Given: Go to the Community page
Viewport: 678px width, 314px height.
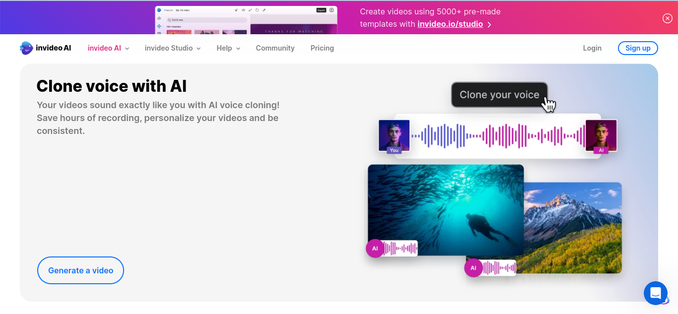Looking at the screenshot, I should [x=275, y=48].
